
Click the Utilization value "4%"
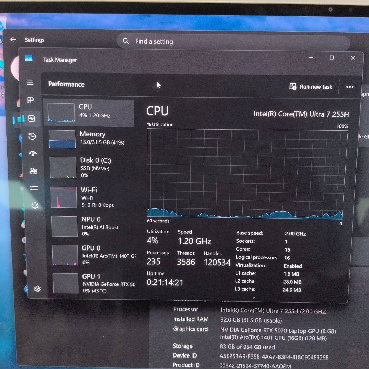coord(152,241)
